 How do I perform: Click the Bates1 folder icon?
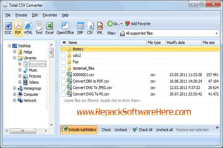coord(69,49)
